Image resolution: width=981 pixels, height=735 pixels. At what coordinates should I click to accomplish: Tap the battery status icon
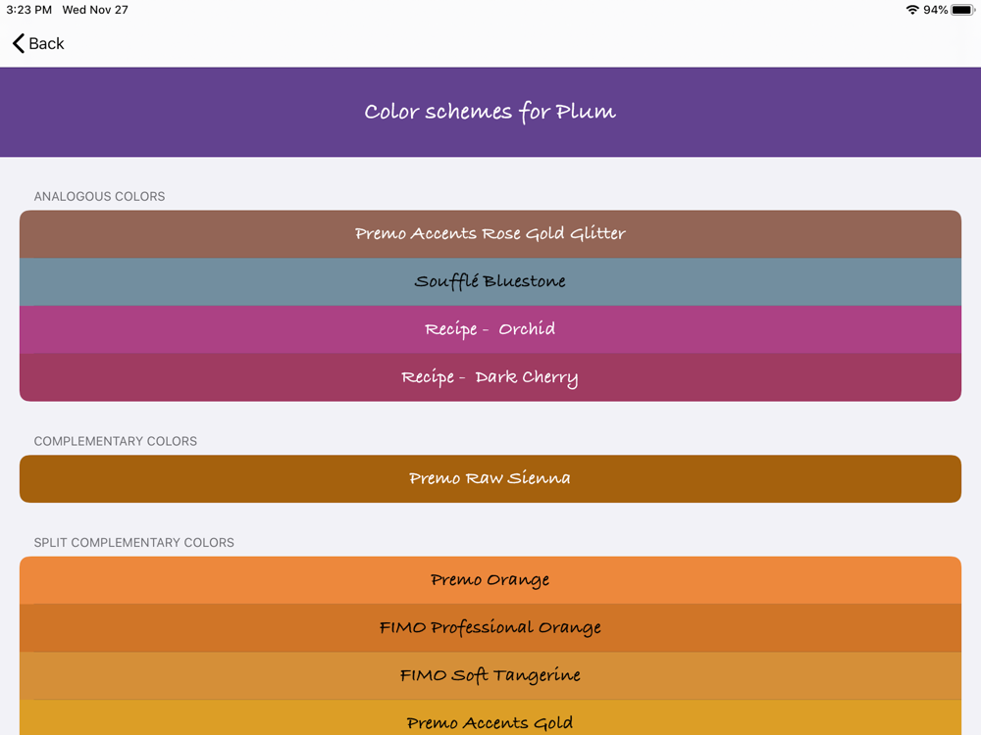(963, 10)
